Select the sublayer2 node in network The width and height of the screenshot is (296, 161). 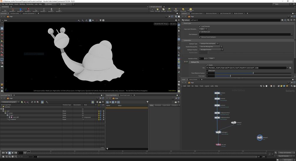point(260,137)
